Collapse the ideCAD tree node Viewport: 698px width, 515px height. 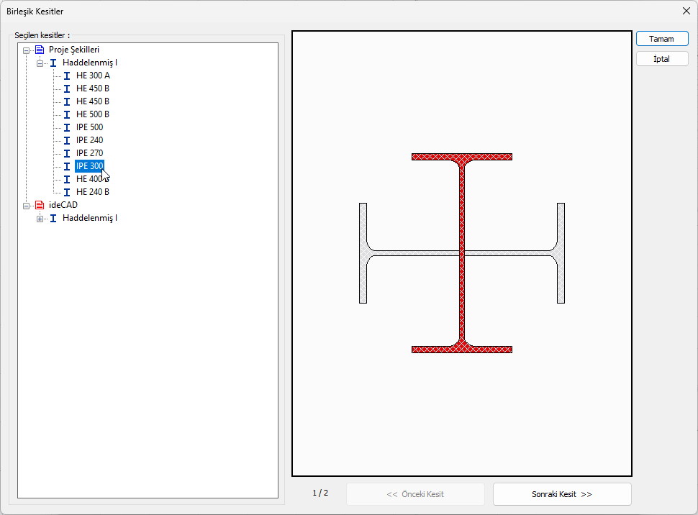point(26,206)
